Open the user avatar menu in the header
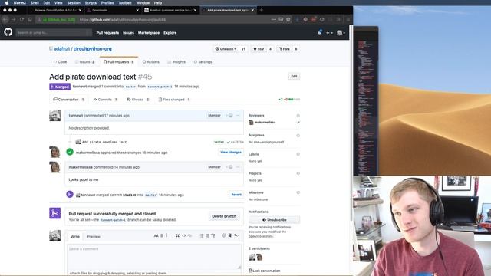 pos(341,32)
